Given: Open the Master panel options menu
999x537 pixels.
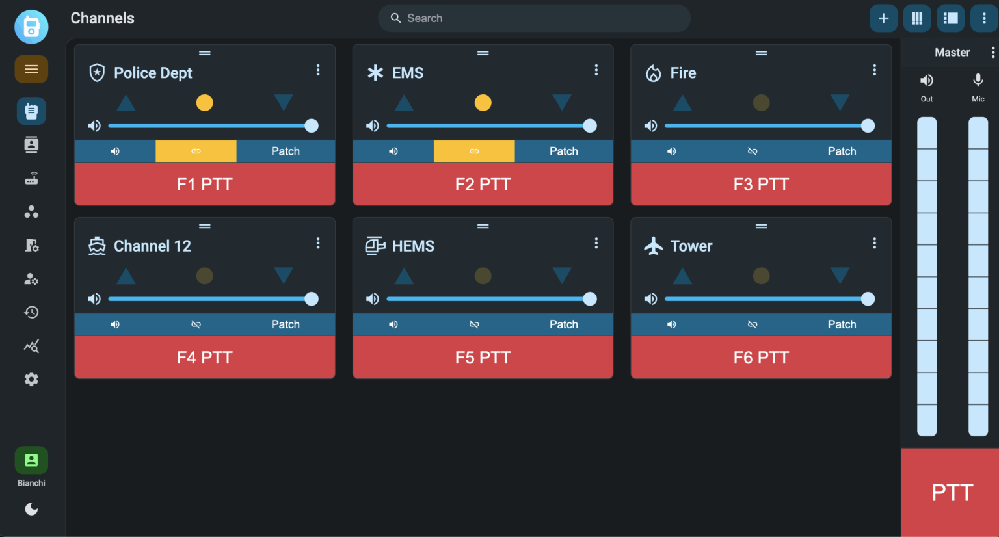Looking at the screenshot, I should click(992, 53).
